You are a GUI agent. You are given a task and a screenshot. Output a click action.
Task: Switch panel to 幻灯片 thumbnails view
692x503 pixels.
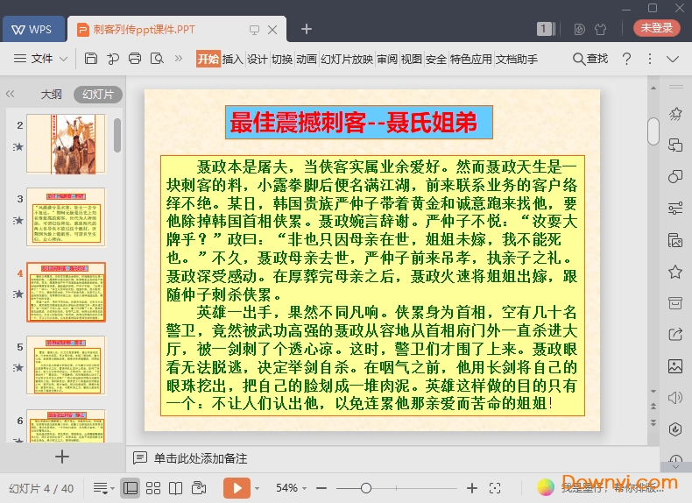point(97,95)
